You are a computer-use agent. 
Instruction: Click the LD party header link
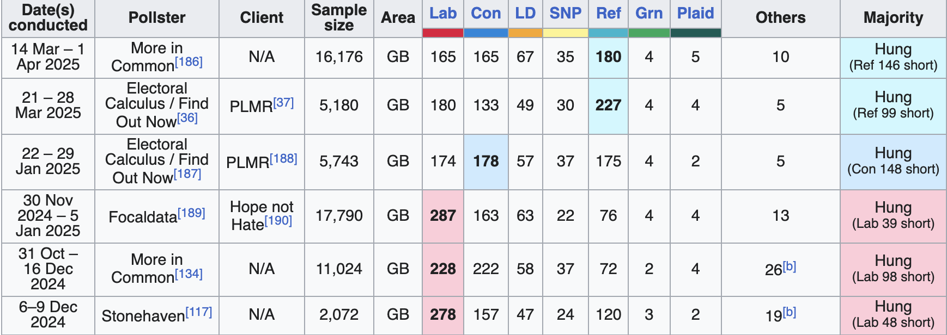point(525,13)
